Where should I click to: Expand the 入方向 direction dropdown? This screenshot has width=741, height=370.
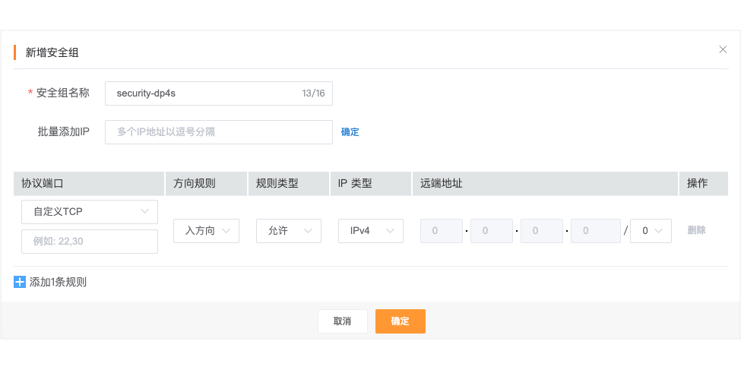[206, 231]
